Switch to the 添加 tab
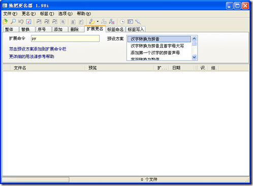 click(x=60, y=30)
